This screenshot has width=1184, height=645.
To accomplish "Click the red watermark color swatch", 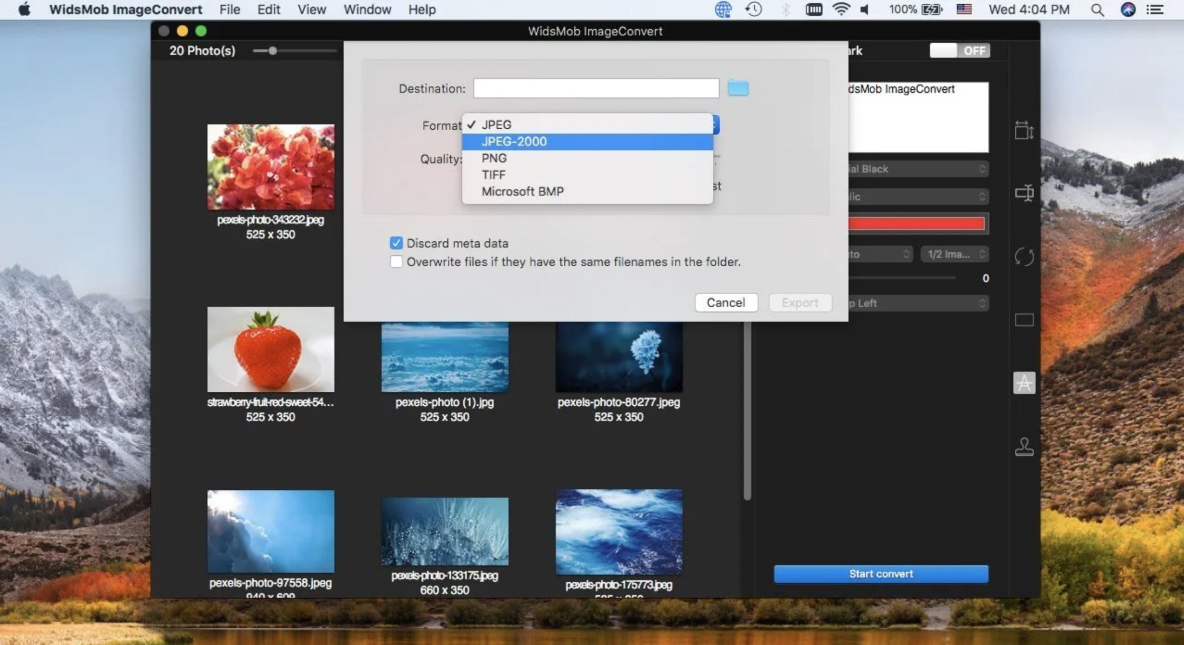I will [x=915, y=224].
